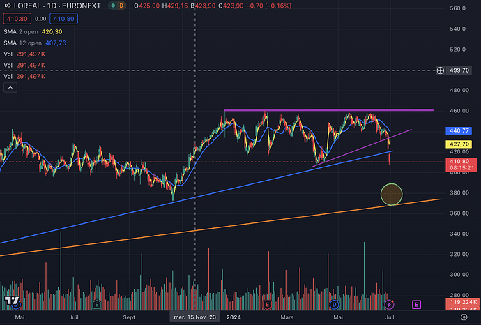Image resolution: width=481 pixels, height=325 pixels.
Task: Collapse the indicator legend with the chevron
Action: pos(10,88)
